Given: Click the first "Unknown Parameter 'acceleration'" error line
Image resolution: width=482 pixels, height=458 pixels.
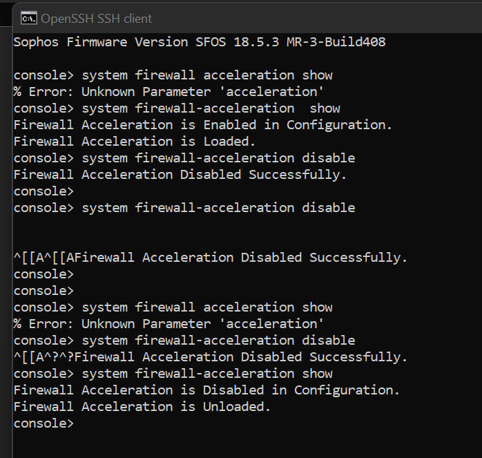Looking at the screenshot, I should click(168, 91).
